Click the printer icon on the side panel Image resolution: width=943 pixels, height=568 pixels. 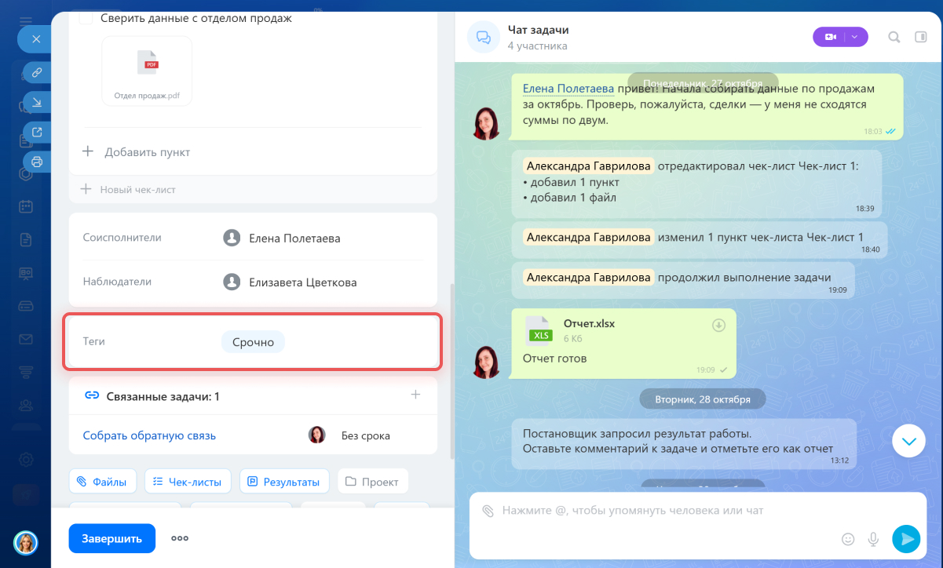tap(36, 162)
